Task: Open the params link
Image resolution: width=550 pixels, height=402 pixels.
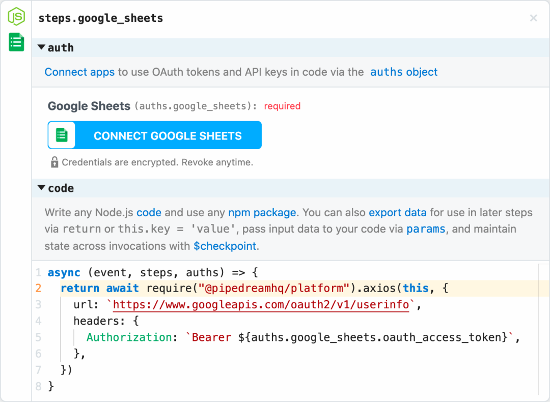Action: pos(426,229)
